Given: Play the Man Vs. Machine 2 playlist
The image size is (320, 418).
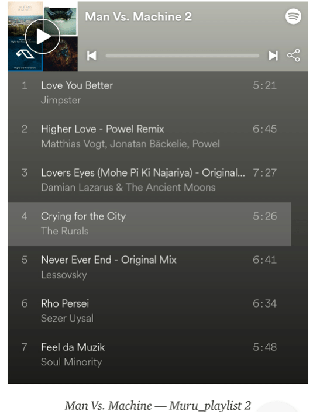Looking at the screenshot, I should tap(43, 36).
